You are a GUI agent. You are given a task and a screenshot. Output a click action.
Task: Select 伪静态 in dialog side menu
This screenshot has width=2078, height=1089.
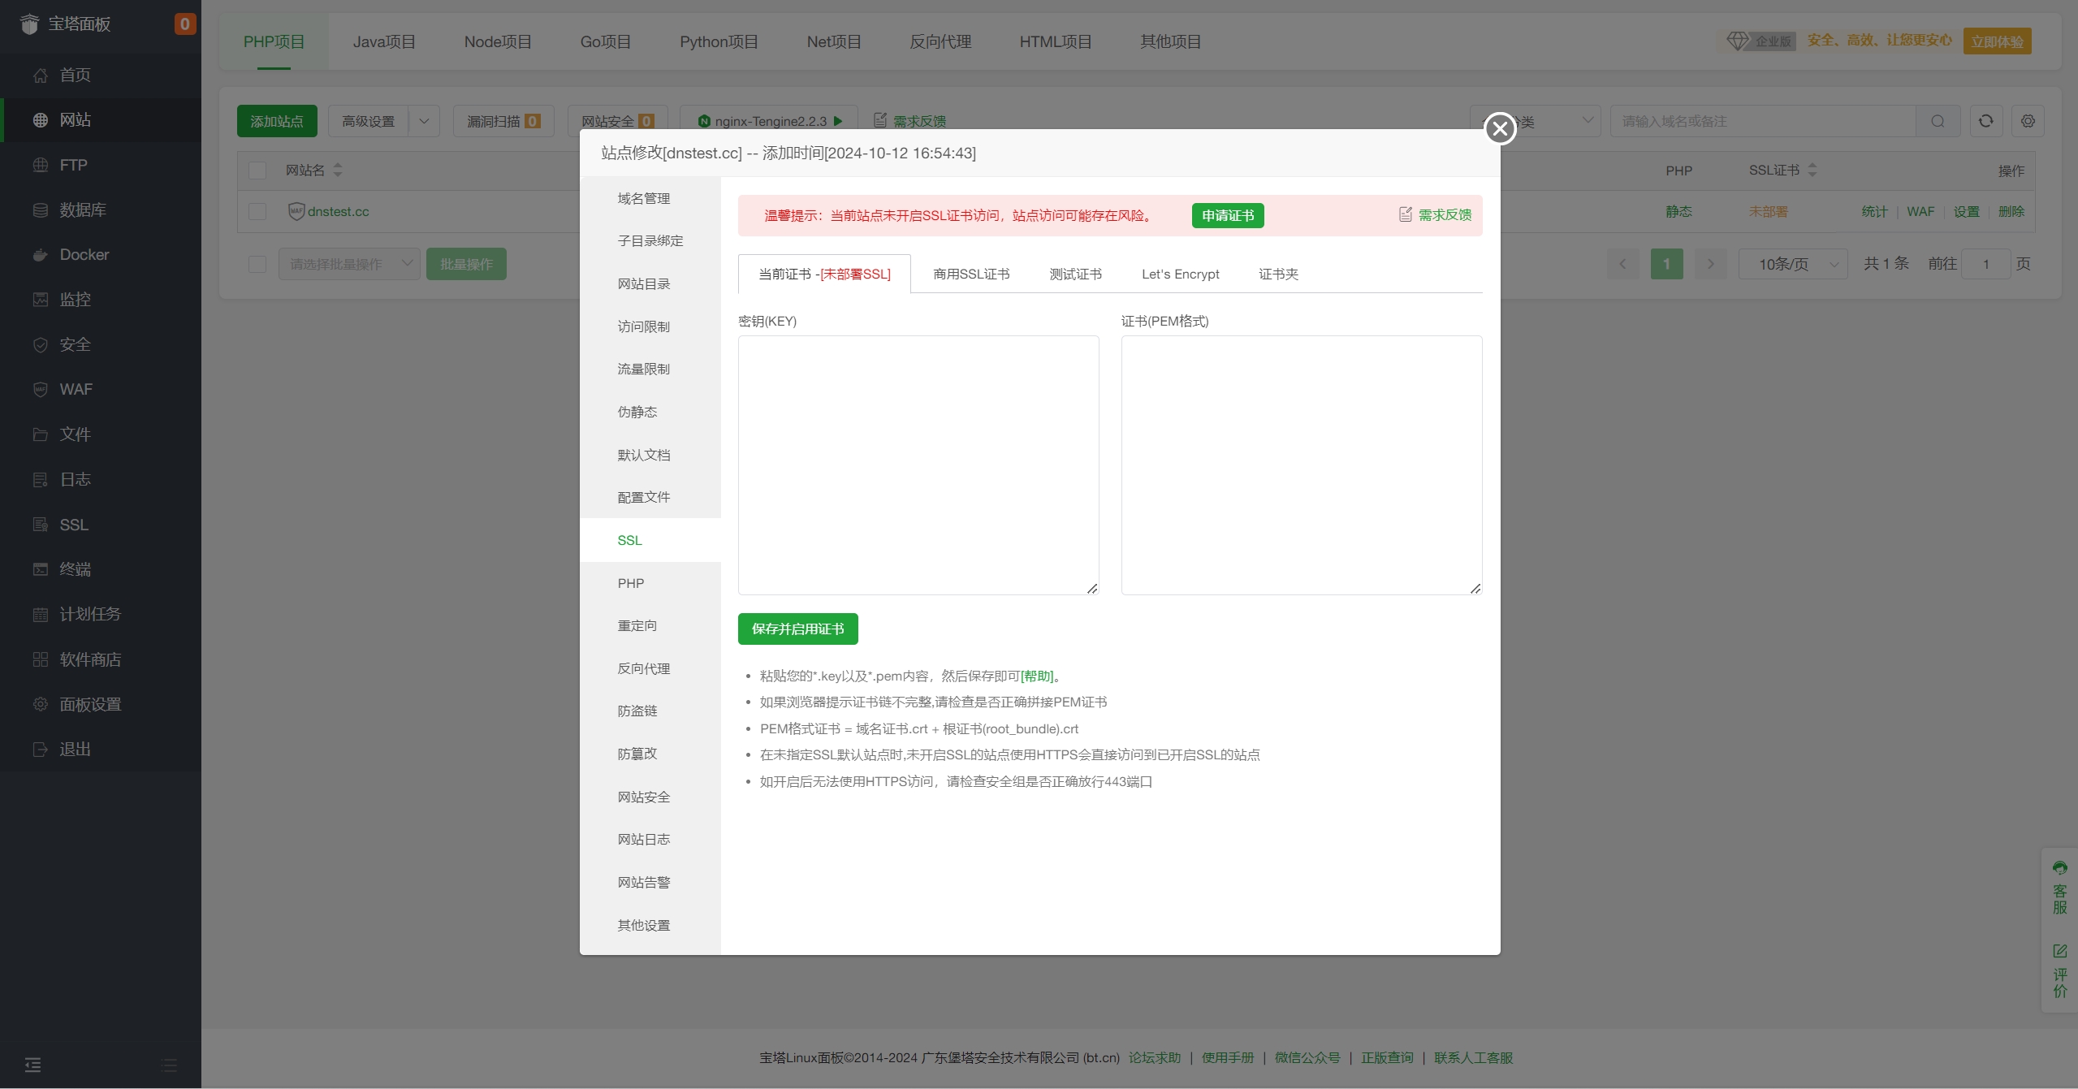pos(637,412)
